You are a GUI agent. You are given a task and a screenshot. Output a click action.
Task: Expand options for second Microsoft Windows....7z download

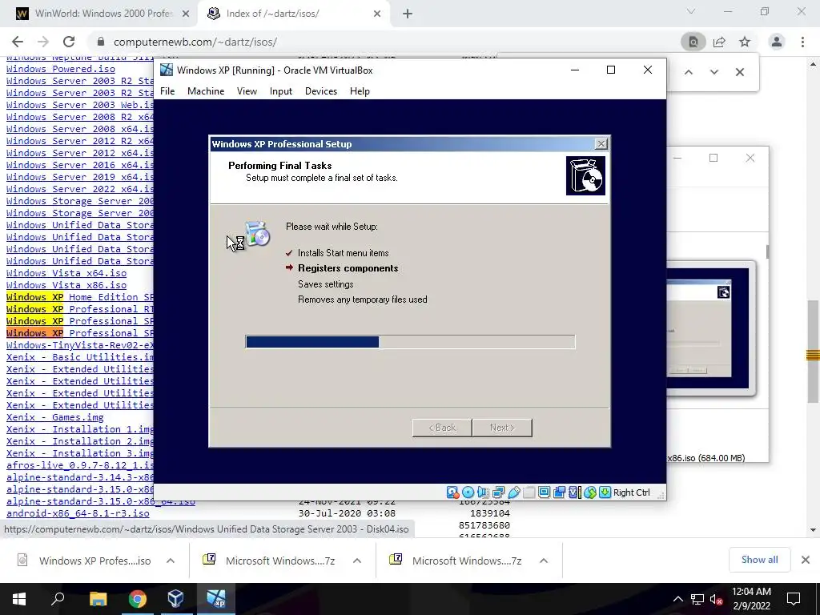click(x=544, y=561)
